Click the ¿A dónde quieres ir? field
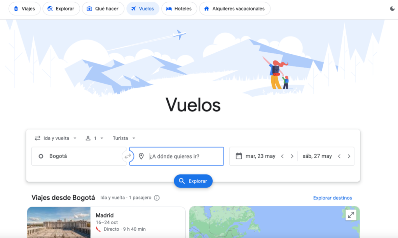The width and height of the screenshot is (398, 238). click(177, 156)
